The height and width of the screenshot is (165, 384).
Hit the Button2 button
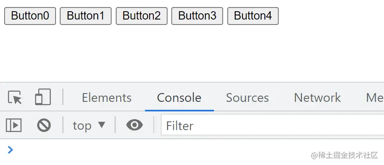[142, 16]
